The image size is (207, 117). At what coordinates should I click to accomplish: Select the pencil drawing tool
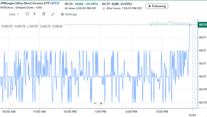pos(53,14)
